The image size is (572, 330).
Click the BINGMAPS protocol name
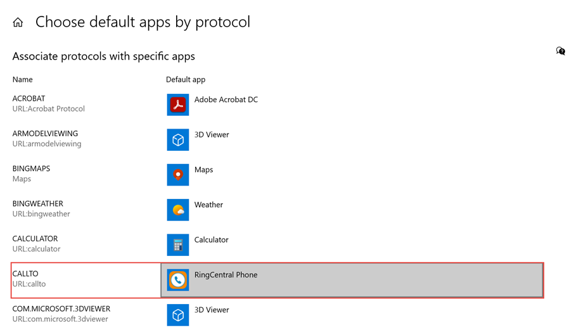tap(32, 168)
